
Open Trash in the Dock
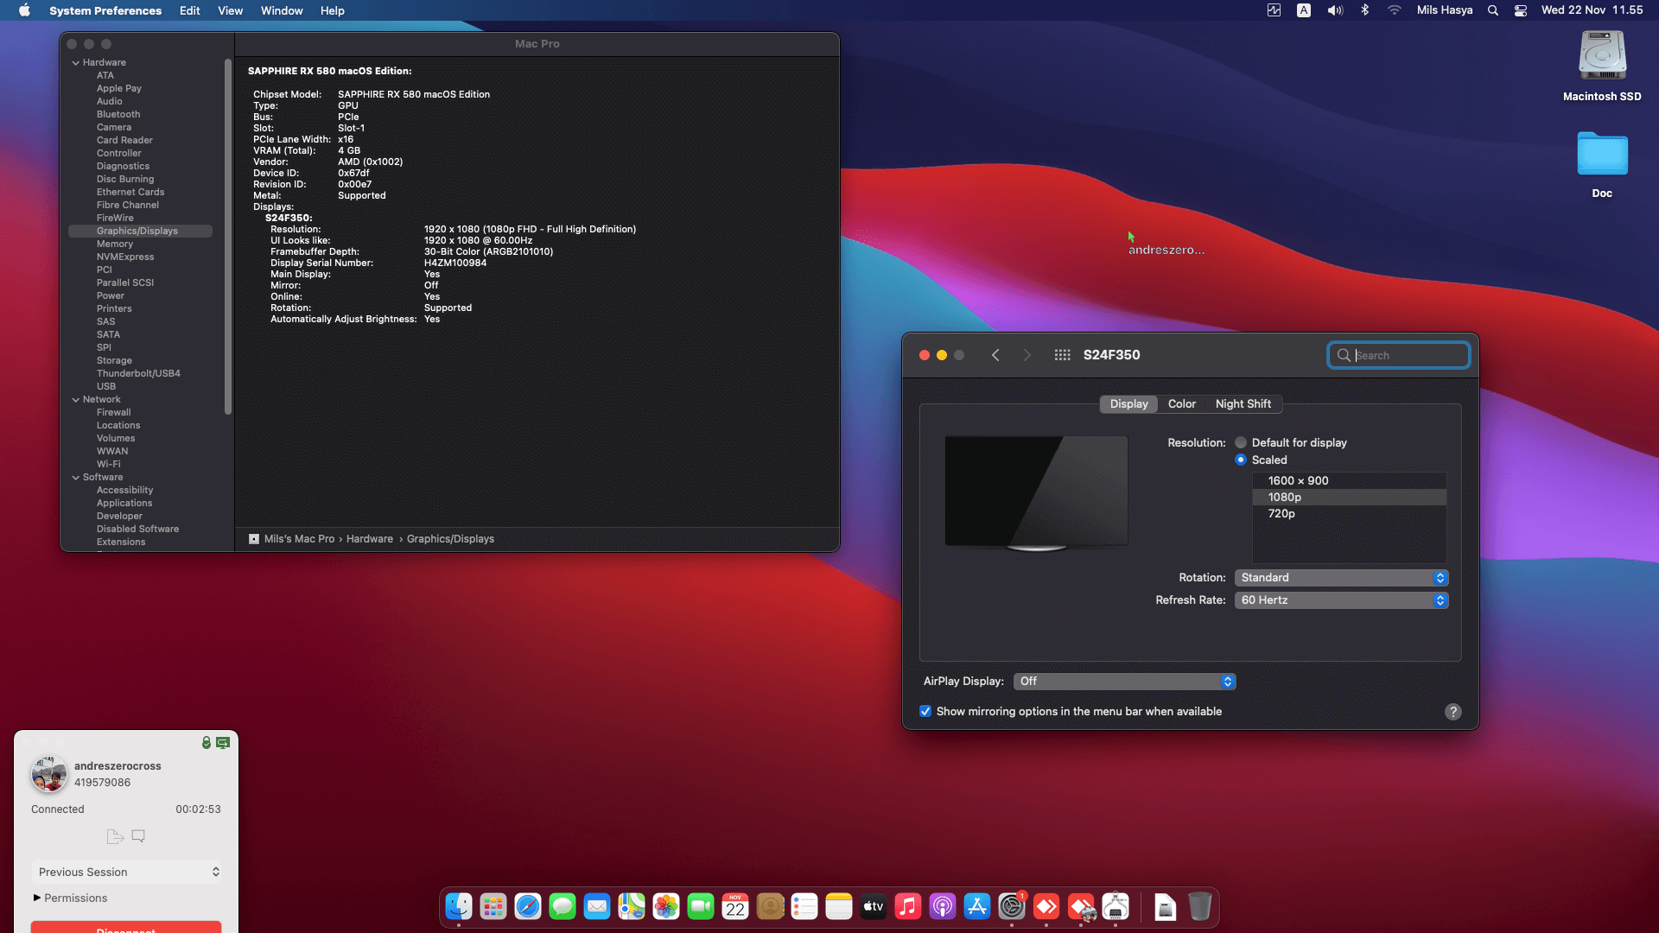coord(1199,906)
